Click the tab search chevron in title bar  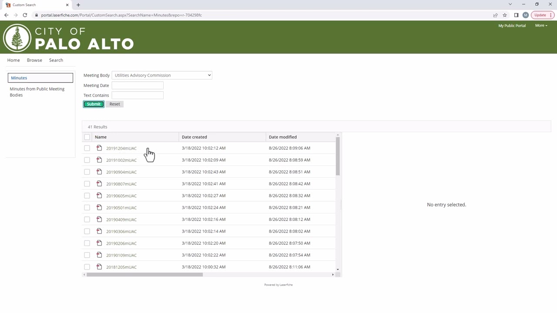click(510, 4)
